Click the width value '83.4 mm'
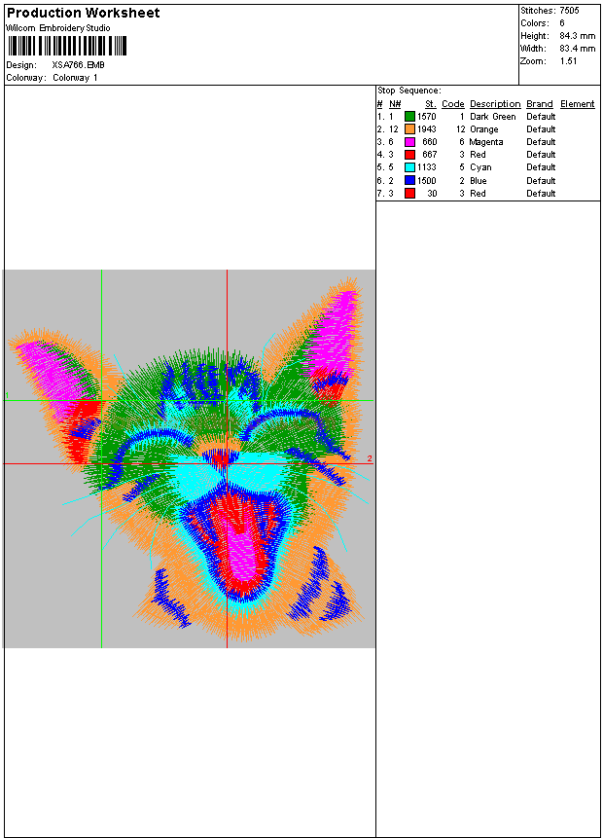Screen dimensions: 603x838 coord(578,49)
